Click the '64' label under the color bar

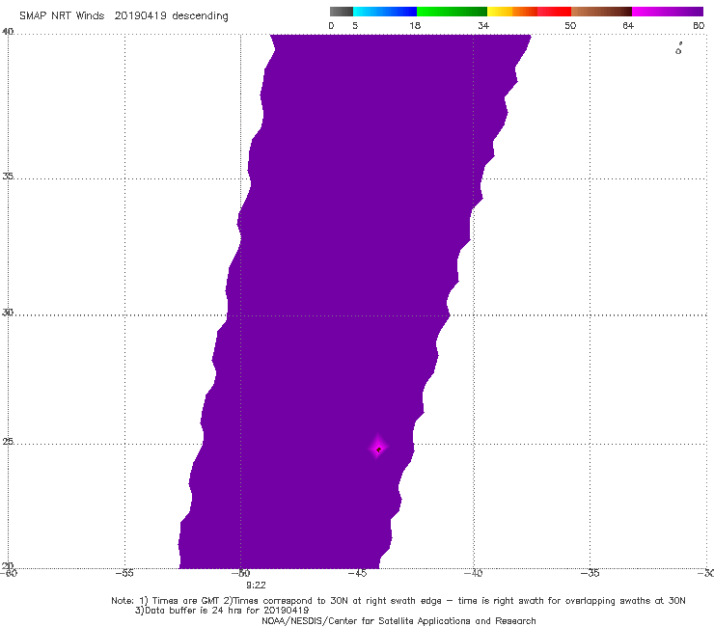(x=628, y=26)
